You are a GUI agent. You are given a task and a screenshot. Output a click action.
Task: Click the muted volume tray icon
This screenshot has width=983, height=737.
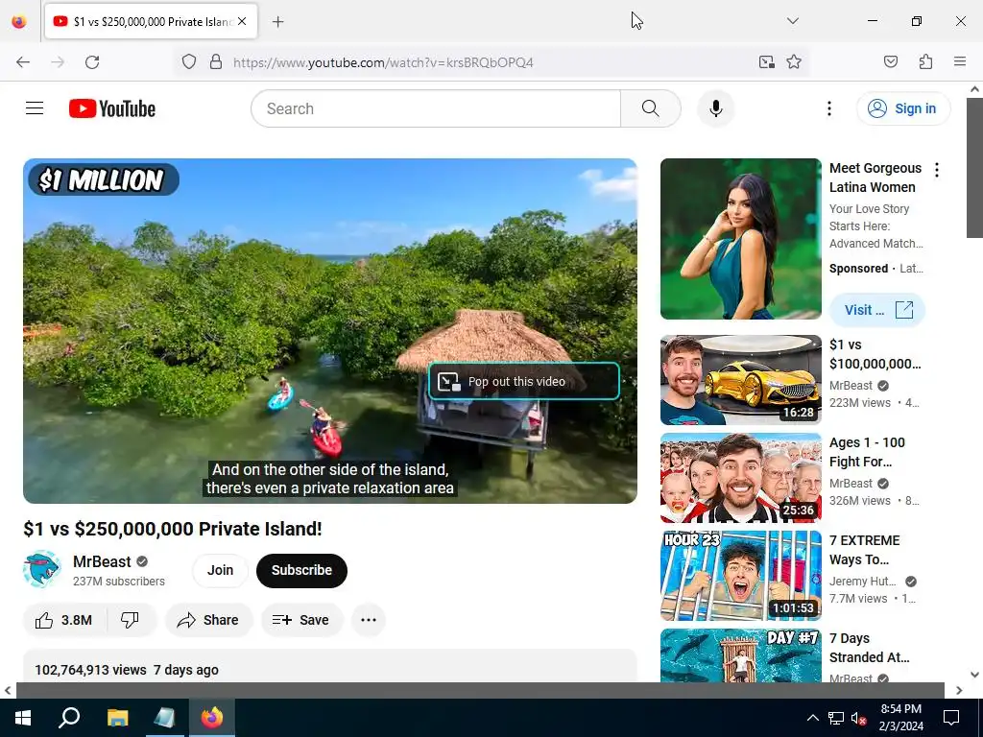859,718
